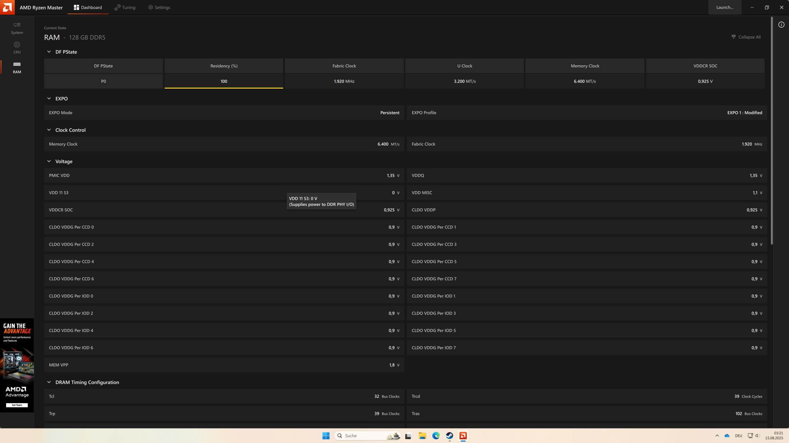789x443 pixels.
Task: Open the Settings tab
Action: pos(159,7)
